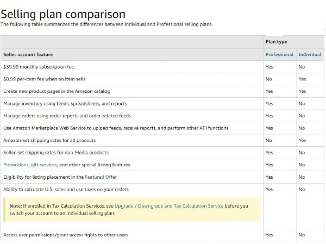Click the Ability to calculate U.S. sales text
The width and height of the screenshot is (326, 244).
coord(65,189)
